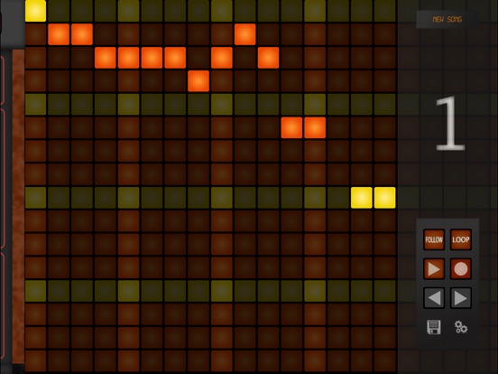The height and width of the screenshot is (374, 498).
Task: Go to previous pattern with left arrow
Action: 434,298
